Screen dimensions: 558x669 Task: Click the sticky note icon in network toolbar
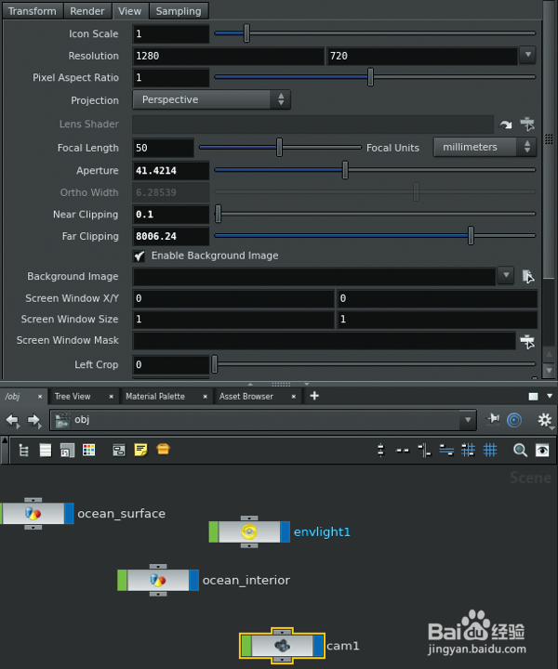[140, 450]
